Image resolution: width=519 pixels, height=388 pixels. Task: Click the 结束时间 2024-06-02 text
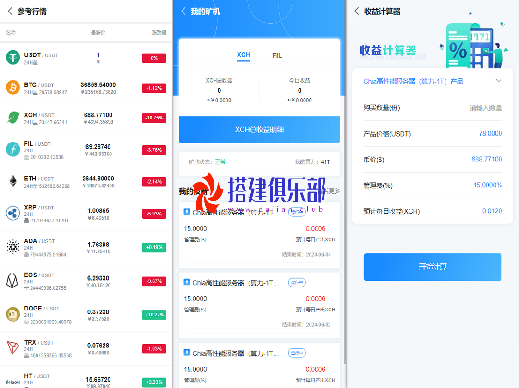click(306, 324)
